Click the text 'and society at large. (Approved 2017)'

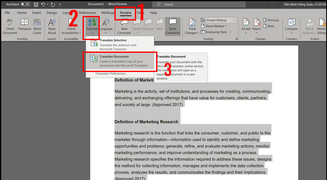148,105
